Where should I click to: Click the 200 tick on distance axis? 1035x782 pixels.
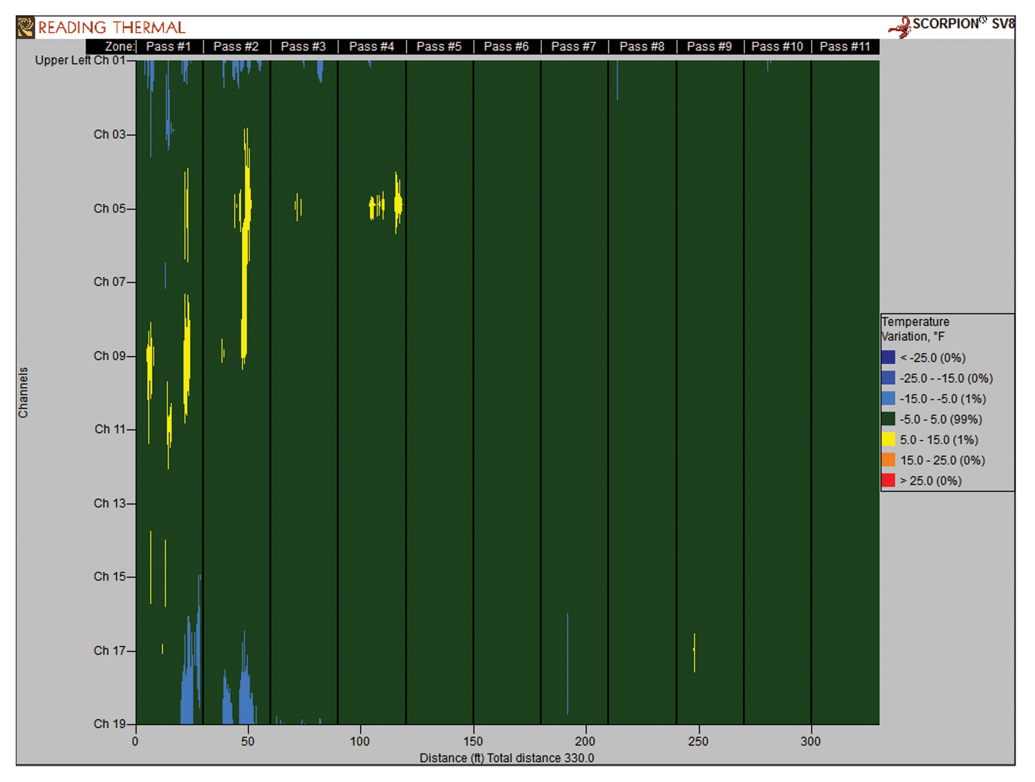click(585, 741)
